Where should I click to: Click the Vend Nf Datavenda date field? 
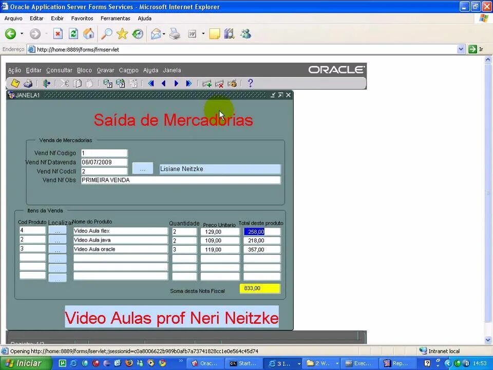click(104, 162)
